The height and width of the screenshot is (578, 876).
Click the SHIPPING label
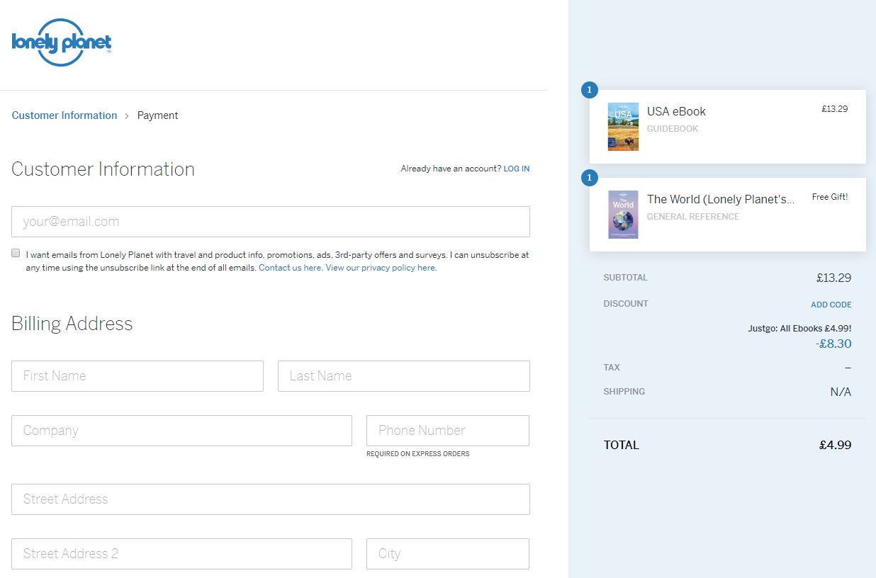click(x=624, y=392)
